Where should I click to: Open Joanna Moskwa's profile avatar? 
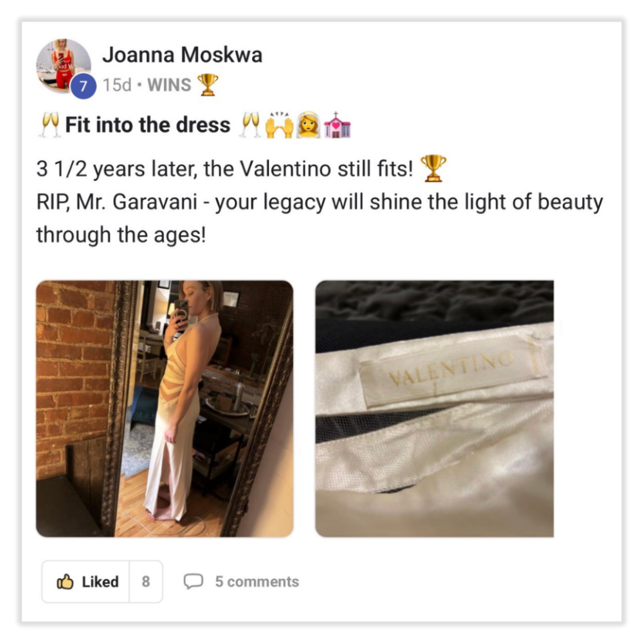click(x=64, y=66)
